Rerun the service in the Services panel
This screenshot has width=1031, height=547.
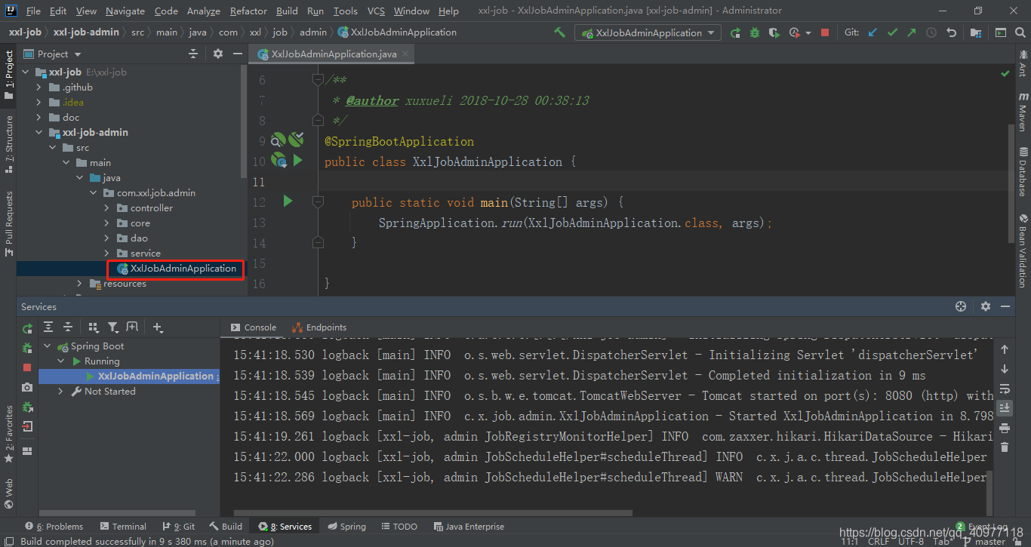coord(27,328)
